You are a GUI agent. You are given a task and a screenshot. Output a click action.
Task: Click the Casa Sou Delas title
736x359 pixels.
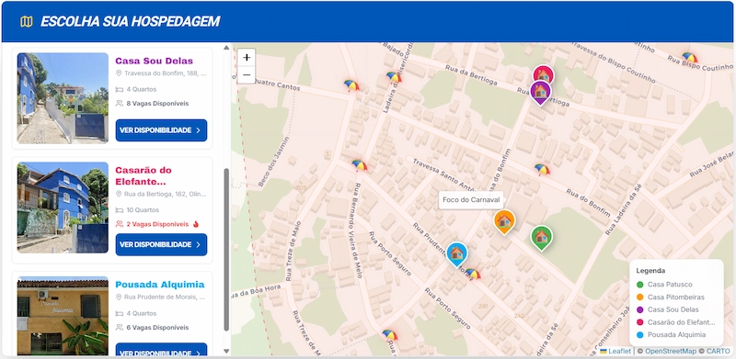pyautogui.click(x=154, y=61)
